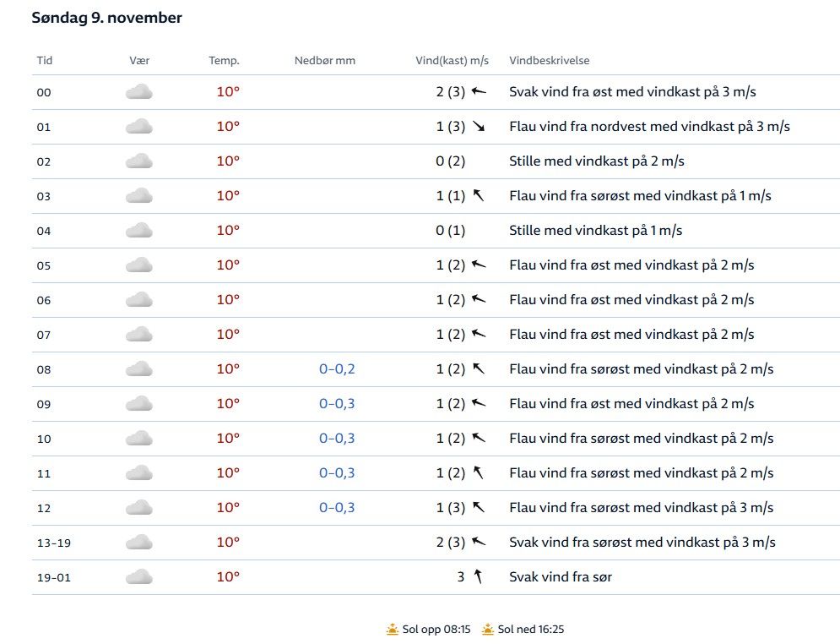Click the wind arrow icon for hour 01
840x644 pixels.
pos(479,127)
